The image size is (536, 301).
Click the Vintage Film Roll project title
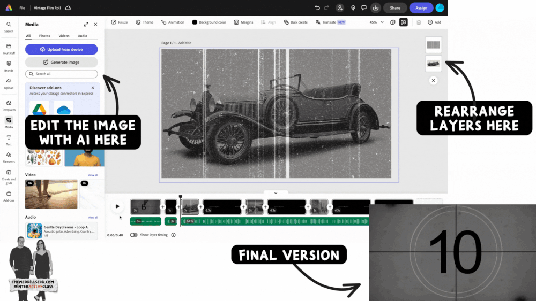pos(47,8)
